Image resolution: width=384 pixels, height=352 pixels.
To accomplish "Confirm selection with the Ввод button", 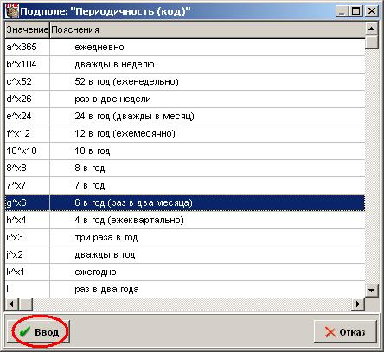I will [x=39, y=332].
